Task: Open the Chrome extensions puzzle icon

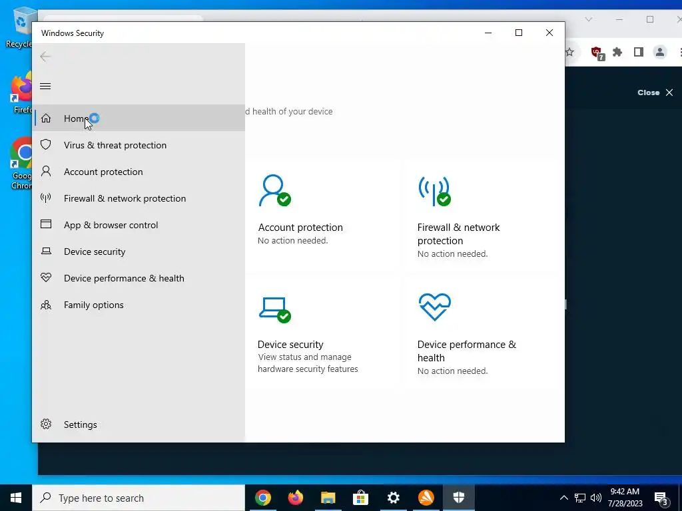Action: [617, 52]
